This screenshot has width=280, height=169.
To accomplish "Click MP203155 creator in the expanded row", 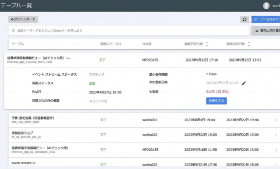I will (x=150, y=60).
